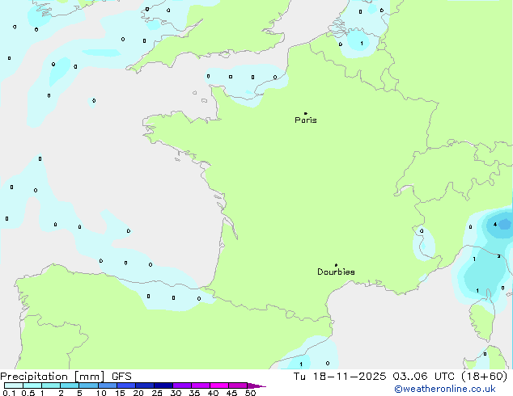Viewport: 513px width, 396px height.
Task: Pick the 30–35 mm purple legend swatch
Action: tap(182, 385)
